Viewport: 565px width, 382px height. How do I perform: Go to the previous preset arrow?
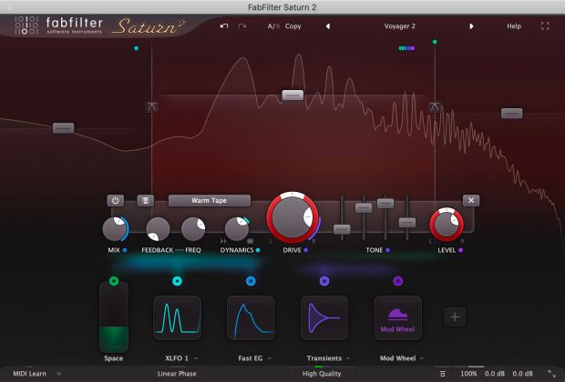pos(328,26)
